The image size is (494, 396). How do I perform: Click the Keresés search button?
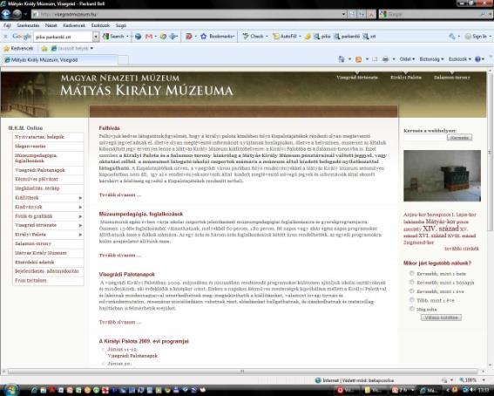[x=459, y=138]
